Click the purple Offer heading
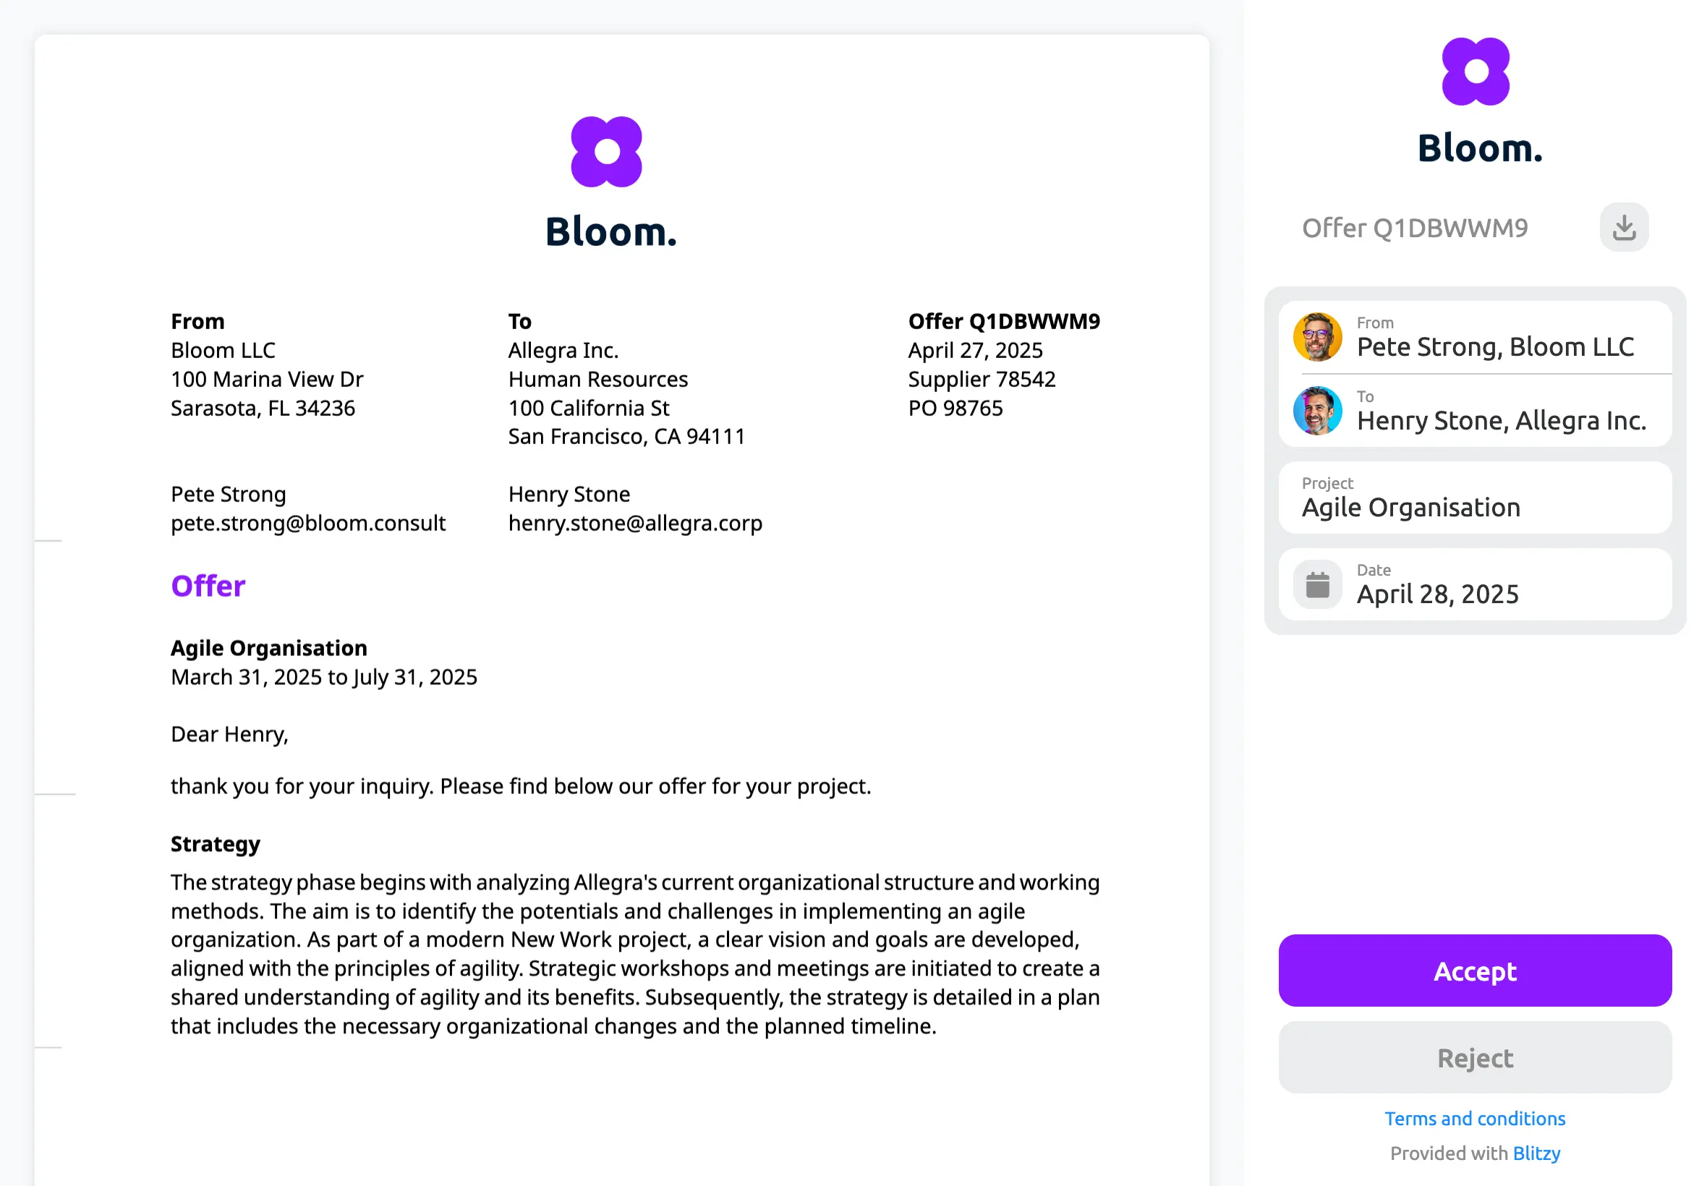 coord(208,586)
